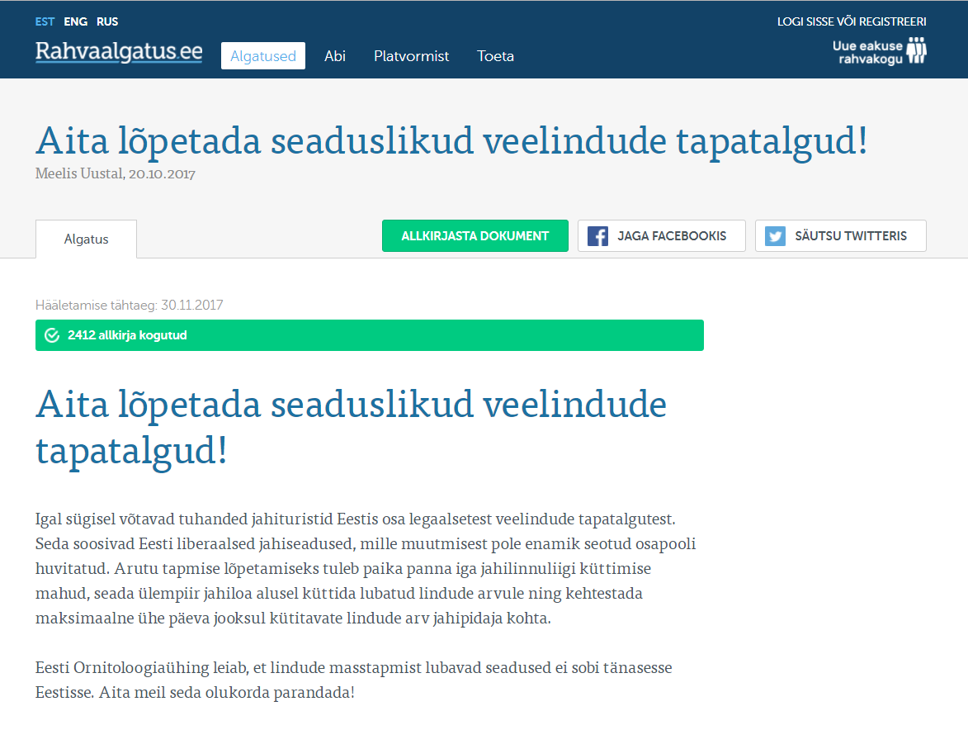The height and width of the screenshot is (730, 968).
Task: Click Hääletamise tähtaeg: 30.11.2017 text
Action: [x=129, y=305]
